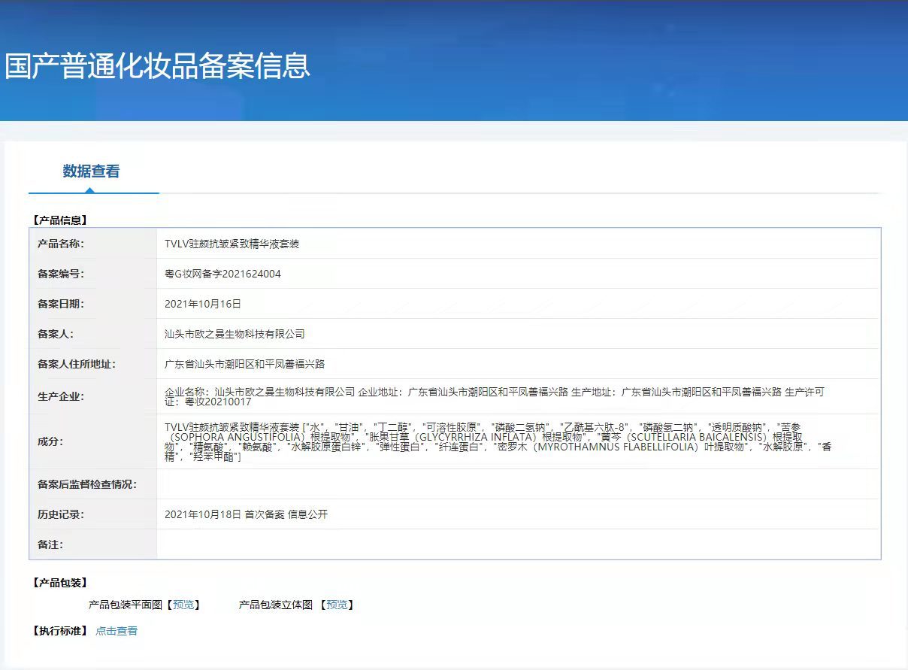Click the 备案编号 row label
Image resolution: width=908 pixels, height=670 pixels.
point(61,274)
